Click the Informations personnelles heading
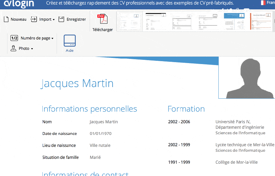Screen dimensions: 275x176 (x=89, y=109)
